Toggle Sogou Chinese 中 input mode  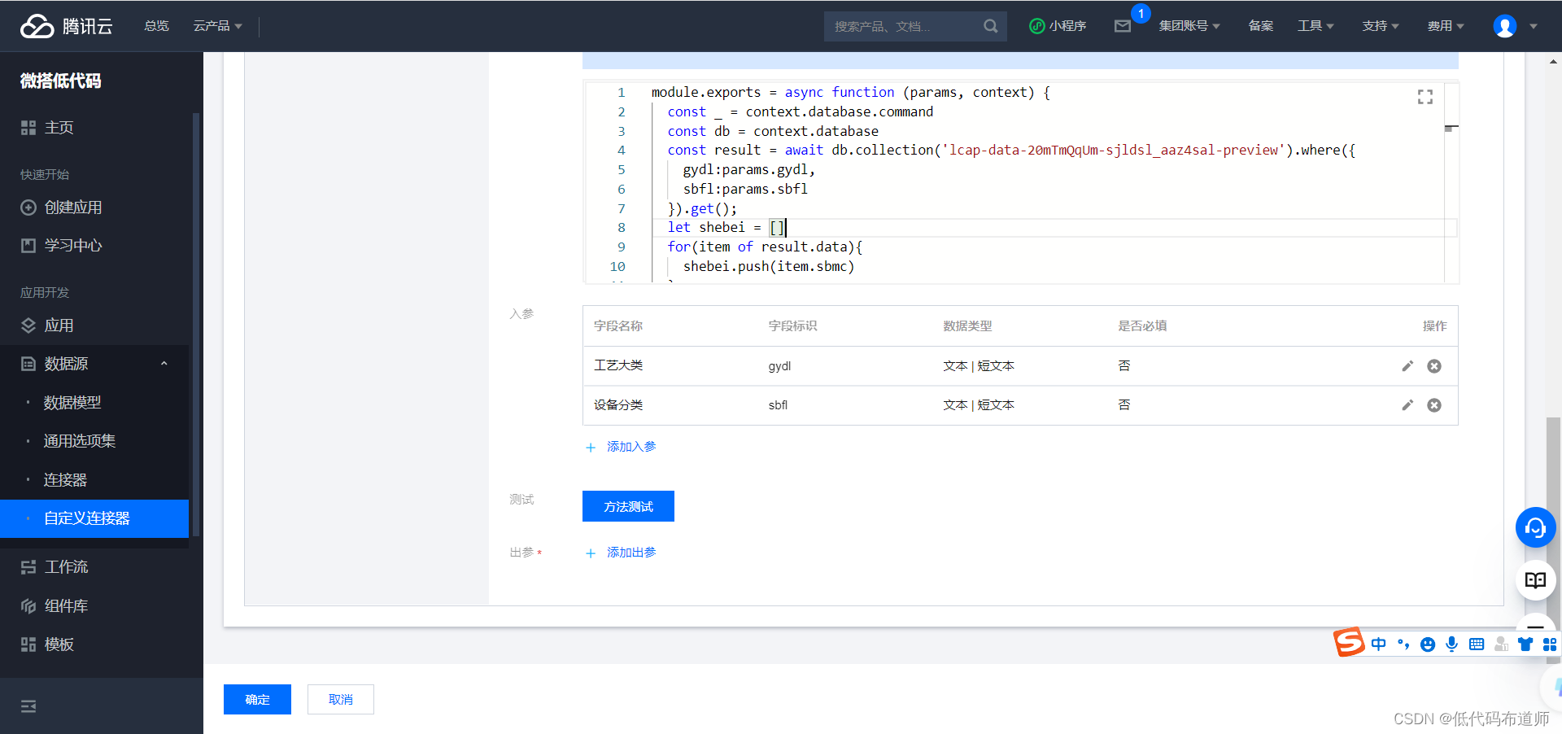[1378, 644]
